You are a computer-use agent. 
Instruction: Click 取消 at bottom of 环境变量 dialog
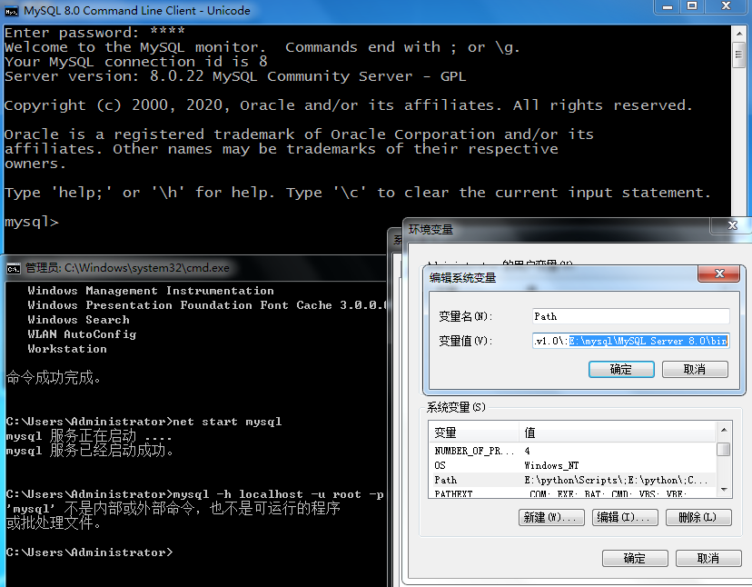(x=708, y=558)
